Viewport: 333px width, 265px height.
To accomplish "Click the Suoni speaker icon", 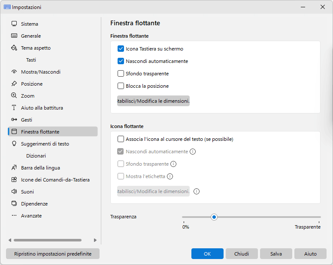I will coord(14,191).
